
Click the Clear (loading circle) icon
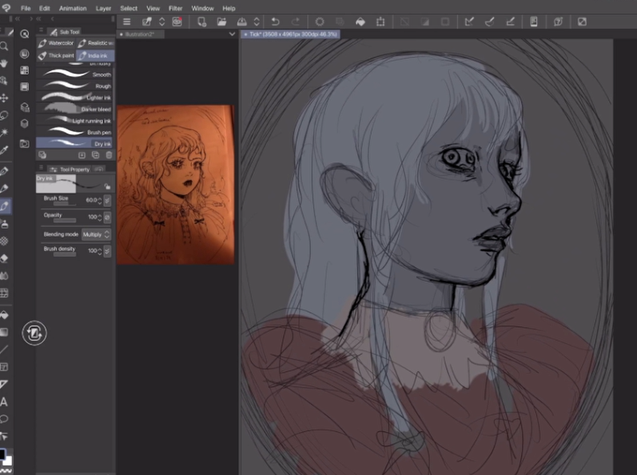click(x=320, y=22)
